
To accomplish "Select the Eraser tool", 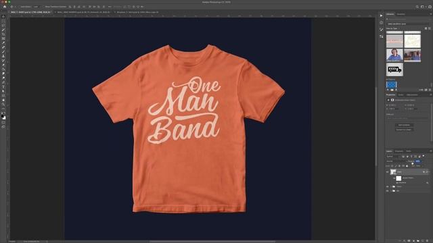I will (3, 65).
